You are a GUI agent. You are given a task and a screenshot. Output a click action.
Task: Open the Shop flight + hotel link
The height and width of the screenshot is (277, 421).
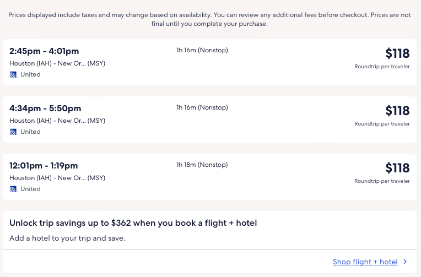pyautogui.click(x=365, y=262)
